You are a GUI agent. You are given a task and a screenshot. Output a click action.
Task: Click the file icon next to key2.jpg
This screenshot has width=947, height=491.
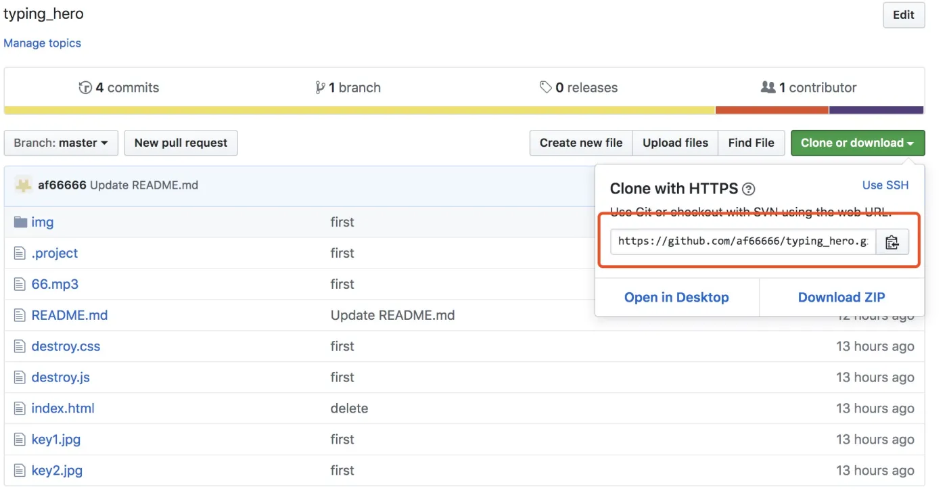20,471
